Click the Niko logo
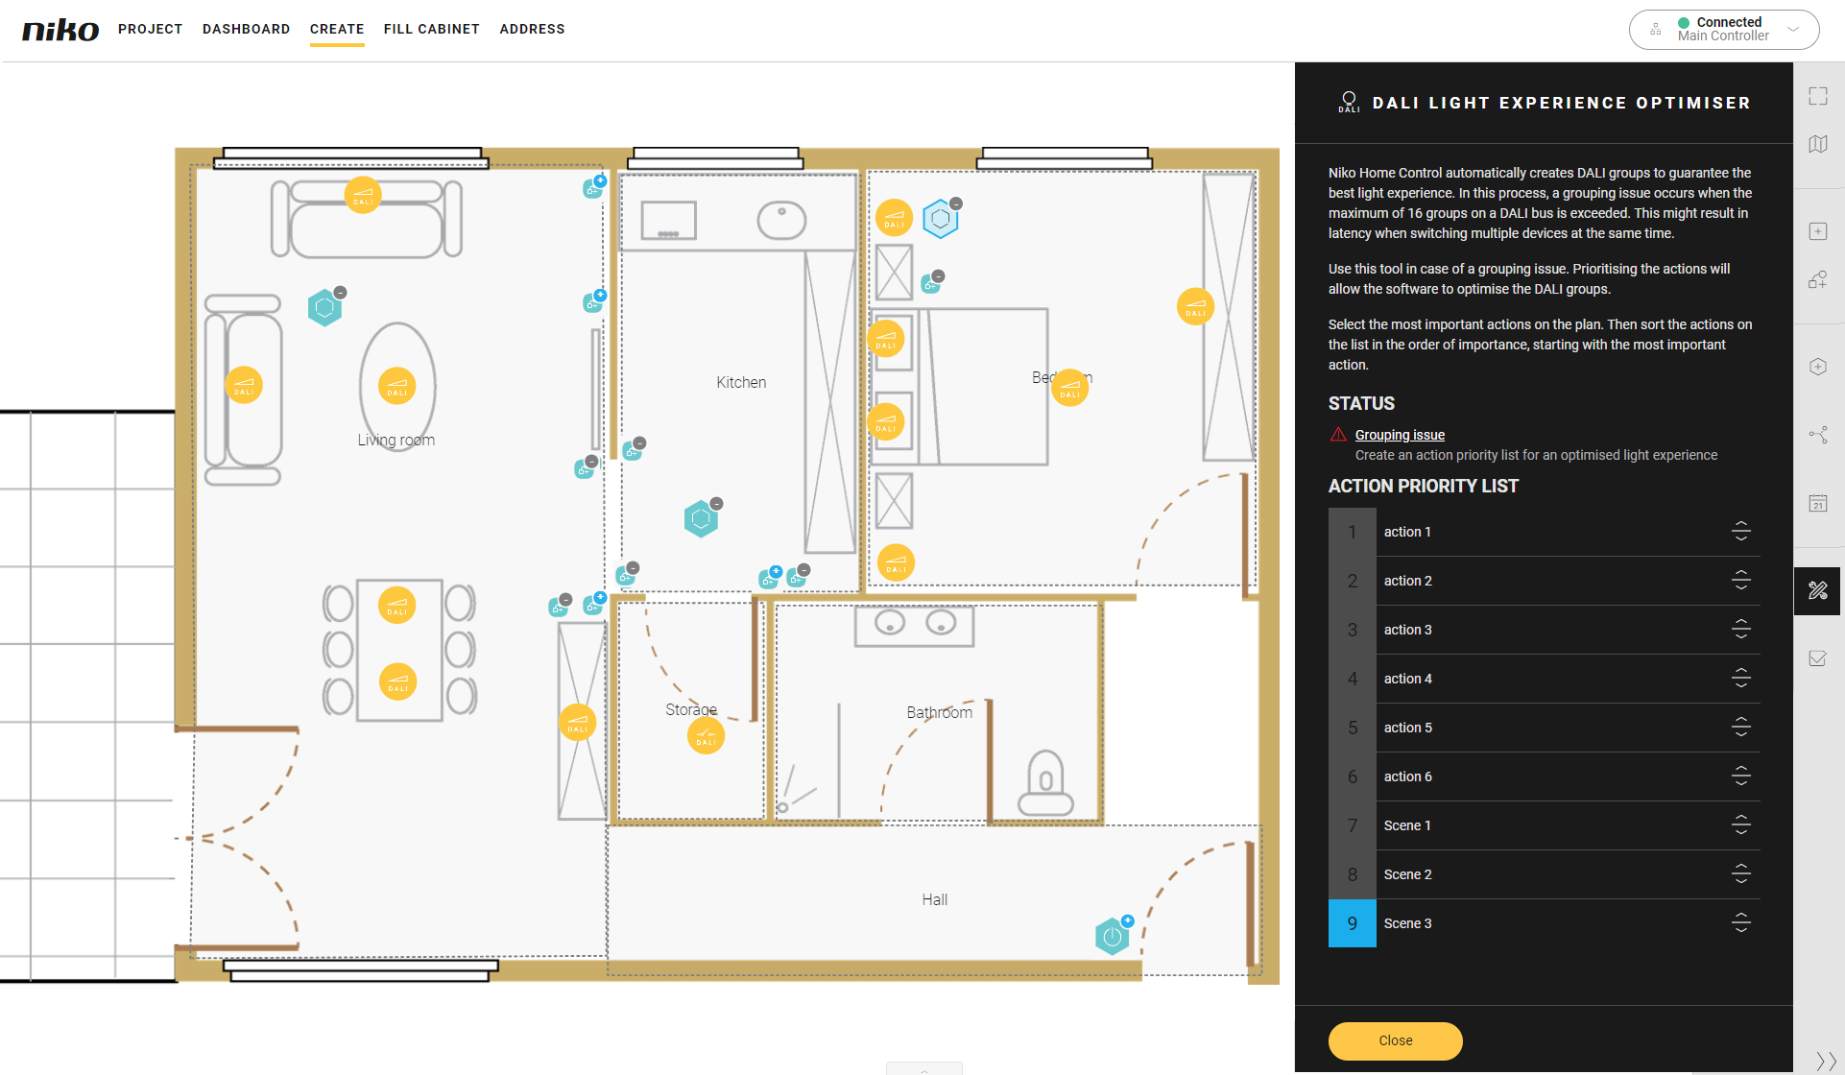Screen dimensions: 1845x1075 [x=60, y=30]
